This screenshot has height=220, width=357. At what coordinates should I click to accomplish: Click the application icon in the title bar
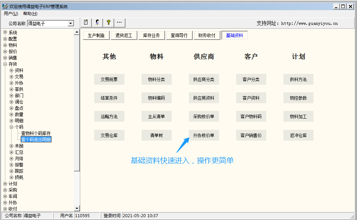coord(5,6)
